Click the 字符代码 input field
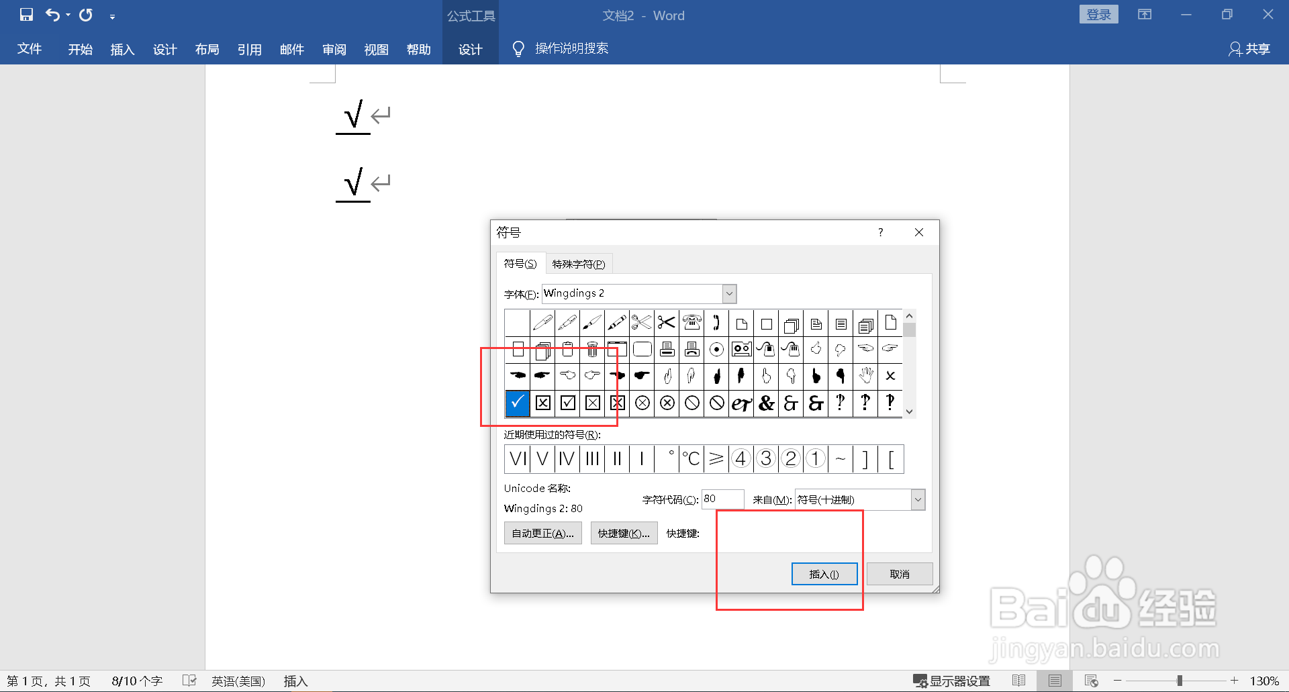Screen dimensions: 1289x692 (722, 499)
